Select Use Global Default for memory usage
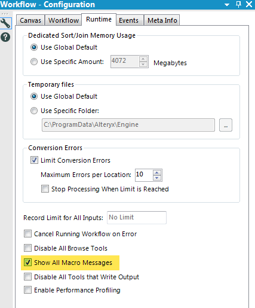Screen dimensions: 255x308 (34, 47)
